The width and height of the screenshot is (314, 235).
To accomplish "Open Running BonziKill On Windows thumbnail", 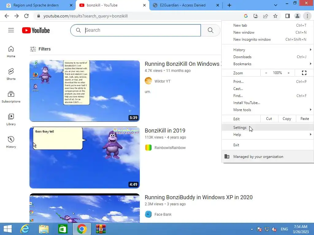I will click(85, 91).
